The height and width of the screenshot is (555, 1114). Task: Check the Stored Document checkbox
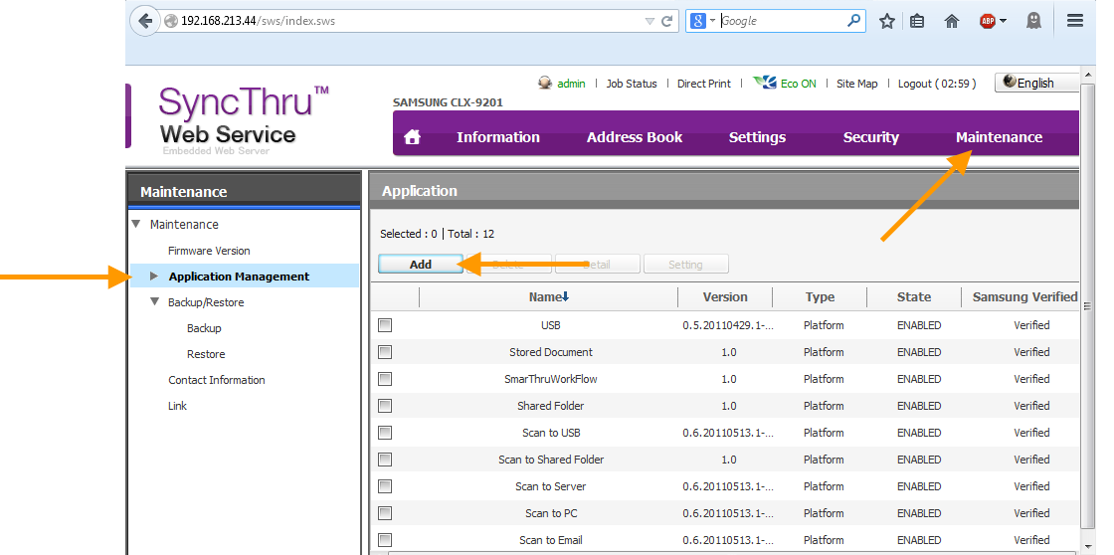tap(385, 352)
